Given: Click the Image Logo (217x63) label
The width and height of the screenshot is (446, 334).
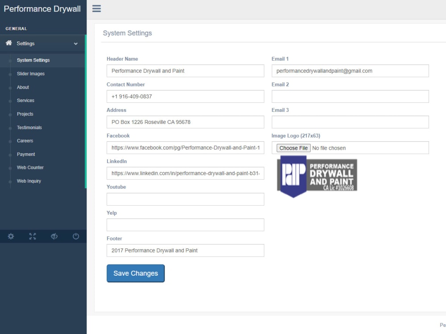Looking at the screenshot, I should [x=296, y=136].
